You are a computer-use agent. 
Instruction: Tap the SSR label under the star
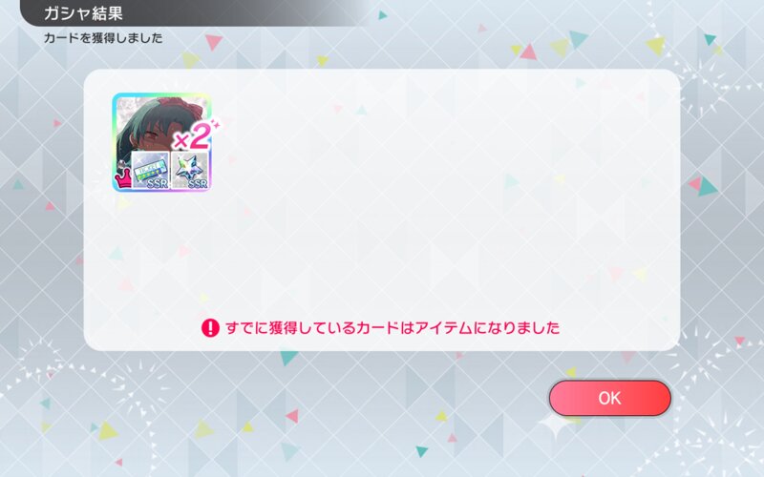click(x=198, y=183)
